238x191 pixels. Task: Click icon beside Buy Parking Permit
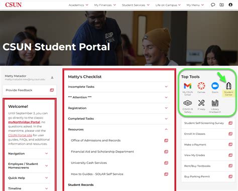pyautogui.click(x=230, y=176)
